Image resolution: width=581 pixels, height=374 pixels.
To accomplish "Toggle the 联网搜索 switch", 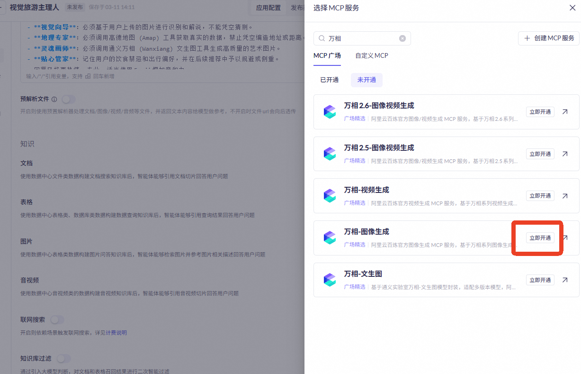I will (57, 320).
